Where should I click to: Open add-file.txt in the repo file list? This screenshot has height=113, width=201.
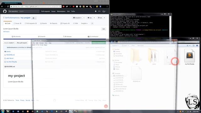[10, 58]
